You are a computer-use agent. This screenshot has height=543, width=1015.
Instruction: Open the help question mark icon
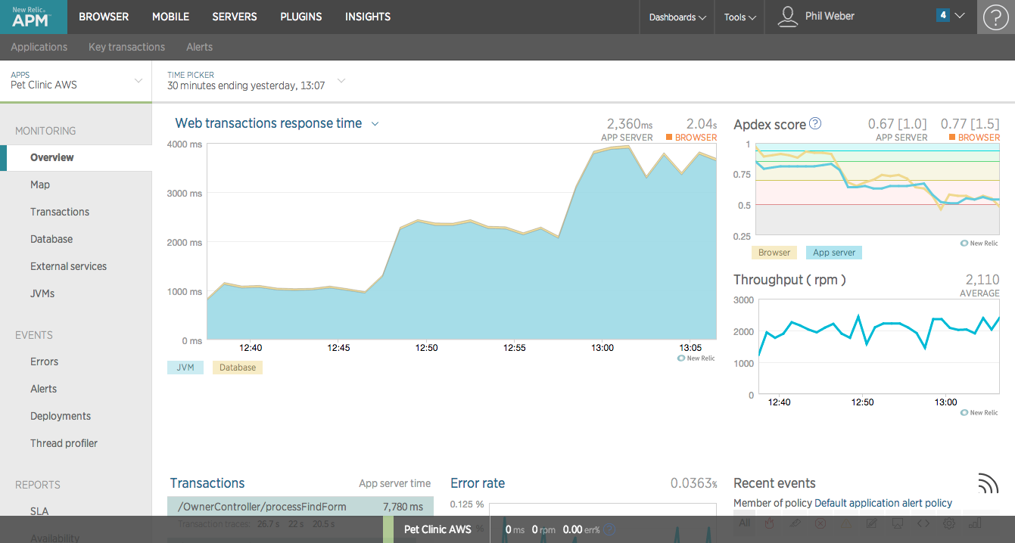pos(996,17)
